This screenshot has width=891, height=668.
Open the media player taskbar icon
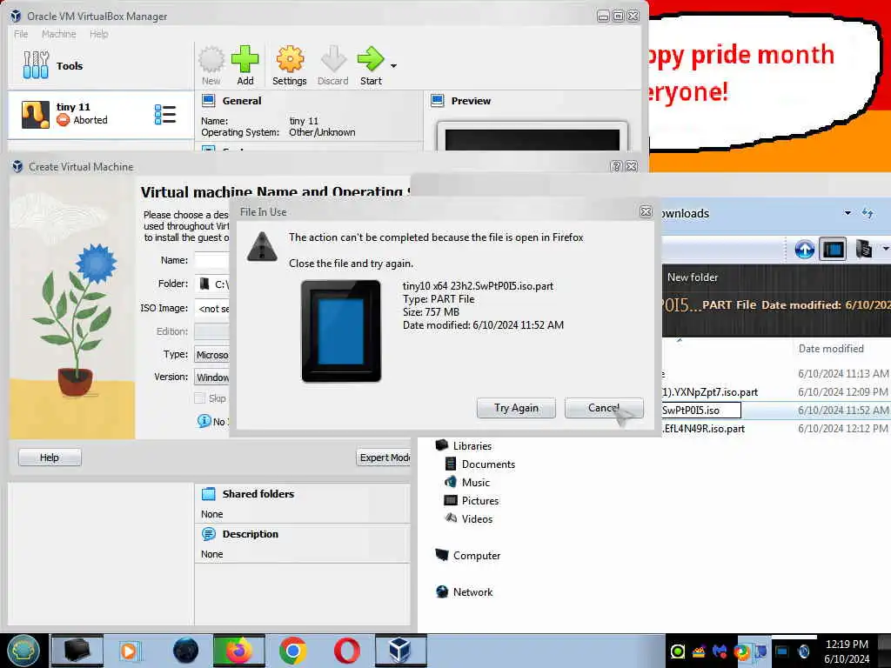[129, 651]
